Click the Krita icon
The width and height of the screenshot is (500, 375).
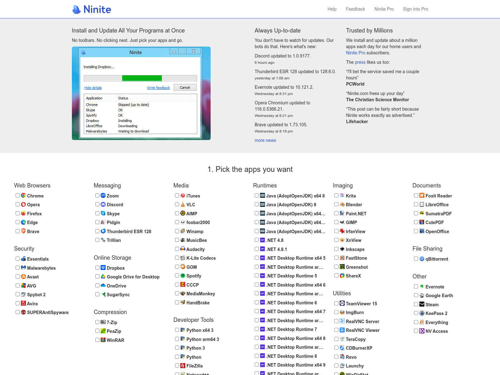coord(342,195)
